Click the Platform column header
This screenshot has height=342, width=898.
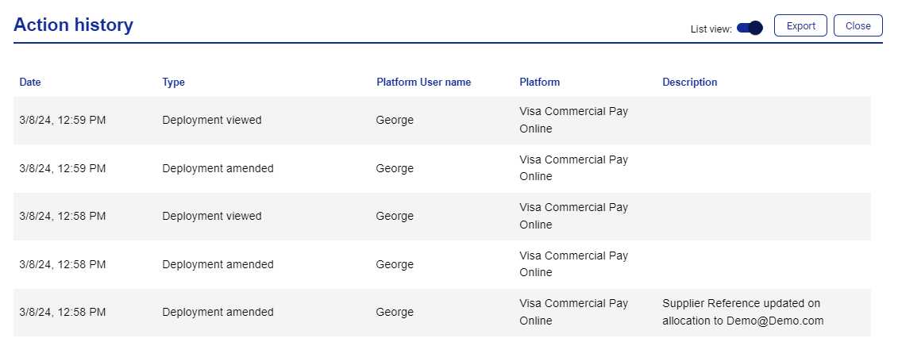pyautogui.click(x=539, y=82)
